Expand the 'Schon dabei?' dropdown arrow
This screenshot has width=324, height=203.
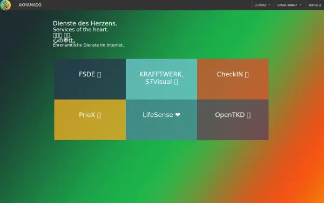point(301,5)
